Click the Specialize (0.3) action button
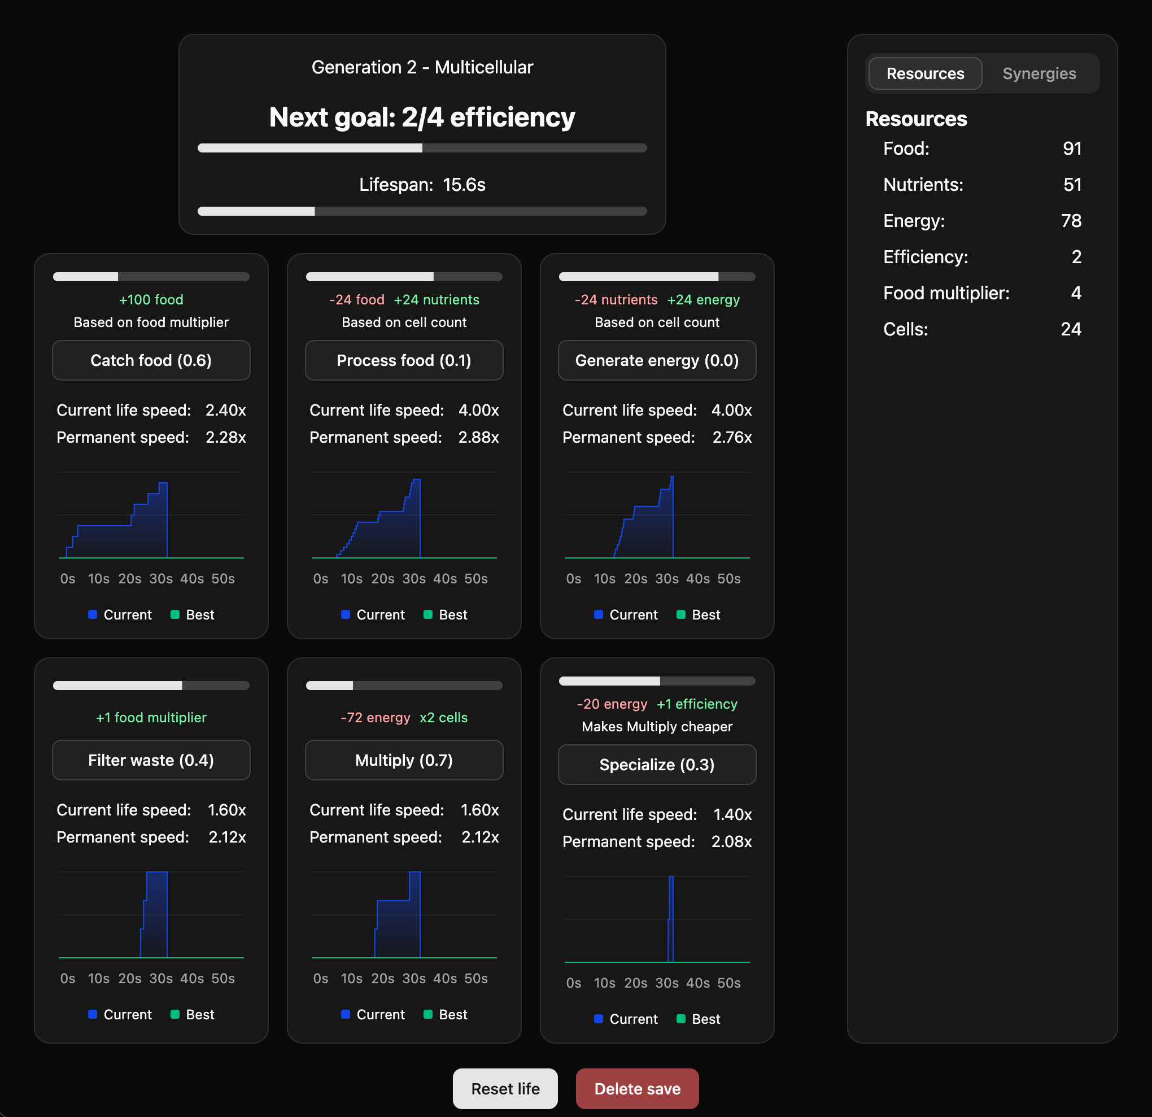This screenshot has width=1152, height=1117. point(657,765)
